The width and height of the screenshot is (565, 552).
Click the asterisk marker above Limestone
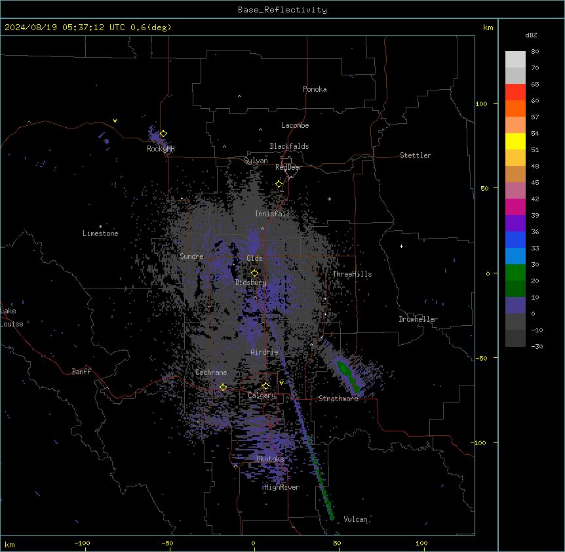point(100,227)
